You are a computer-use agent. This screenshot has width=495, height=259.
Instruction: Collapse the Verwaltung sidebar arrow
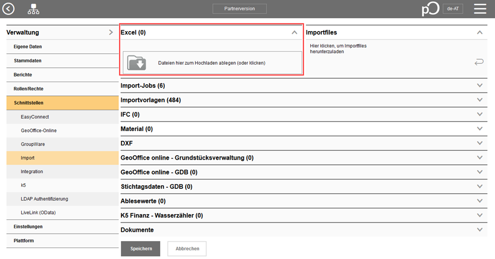(110, 33)
